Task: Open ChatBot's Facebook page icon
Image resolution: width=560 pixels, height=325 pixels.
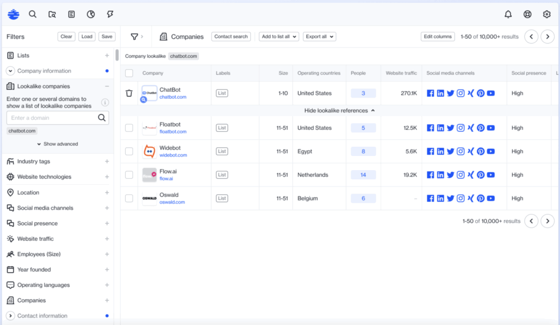Action: pyautogui.click(x=431, y=93)
